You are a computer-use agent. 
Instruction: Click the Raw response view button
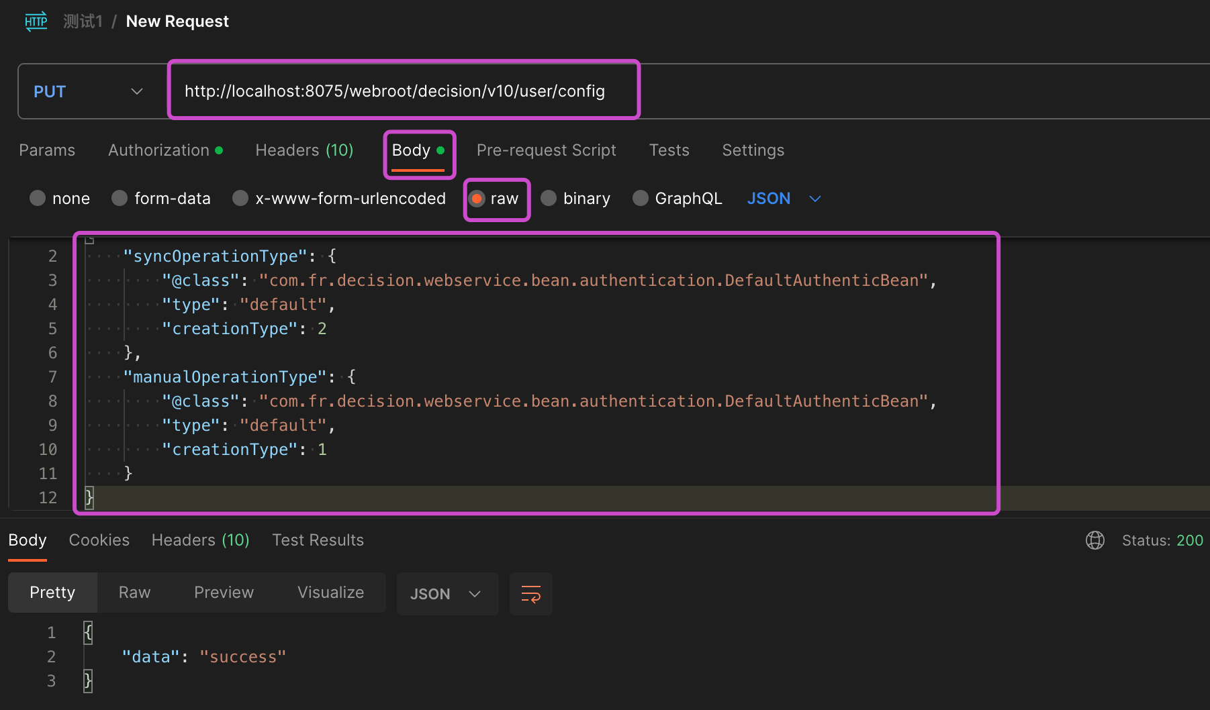tap(134, 593)
